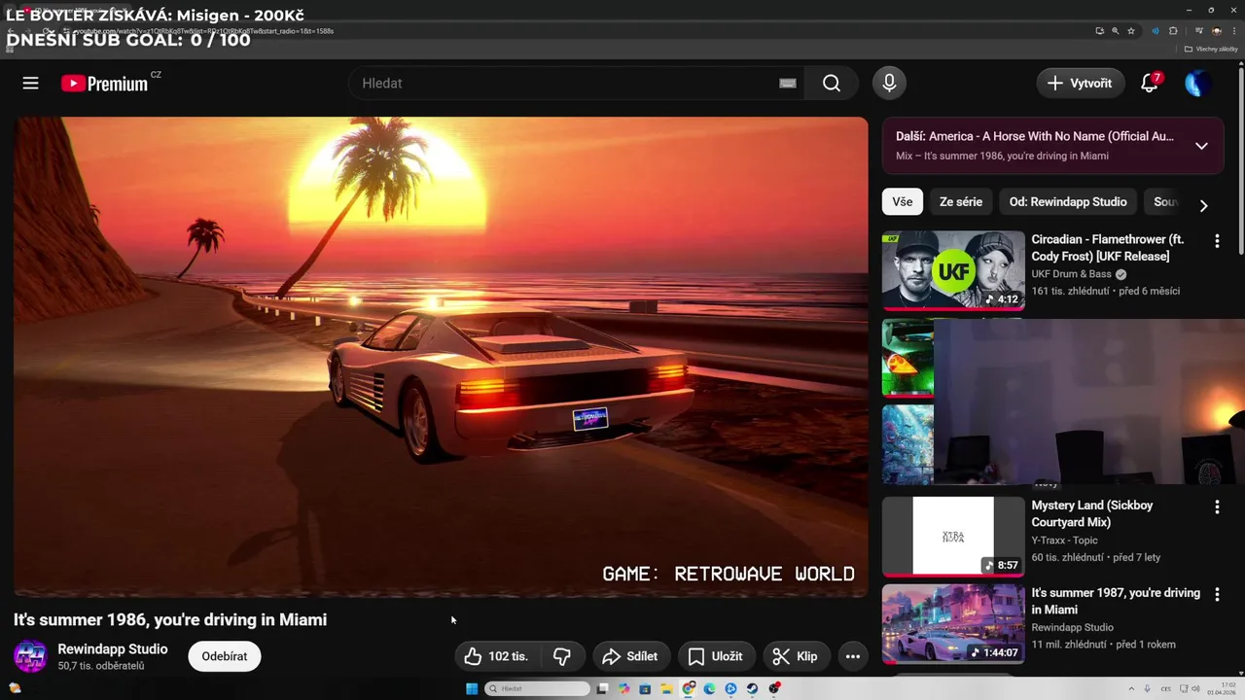Save video with Uložit button
This screenshot has width=1245, height=700.
[x=716, y=656]
